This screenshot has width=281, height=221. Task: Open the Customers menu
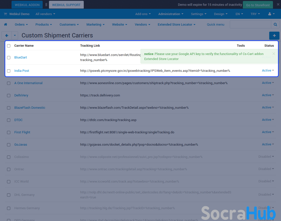(69, 24)
